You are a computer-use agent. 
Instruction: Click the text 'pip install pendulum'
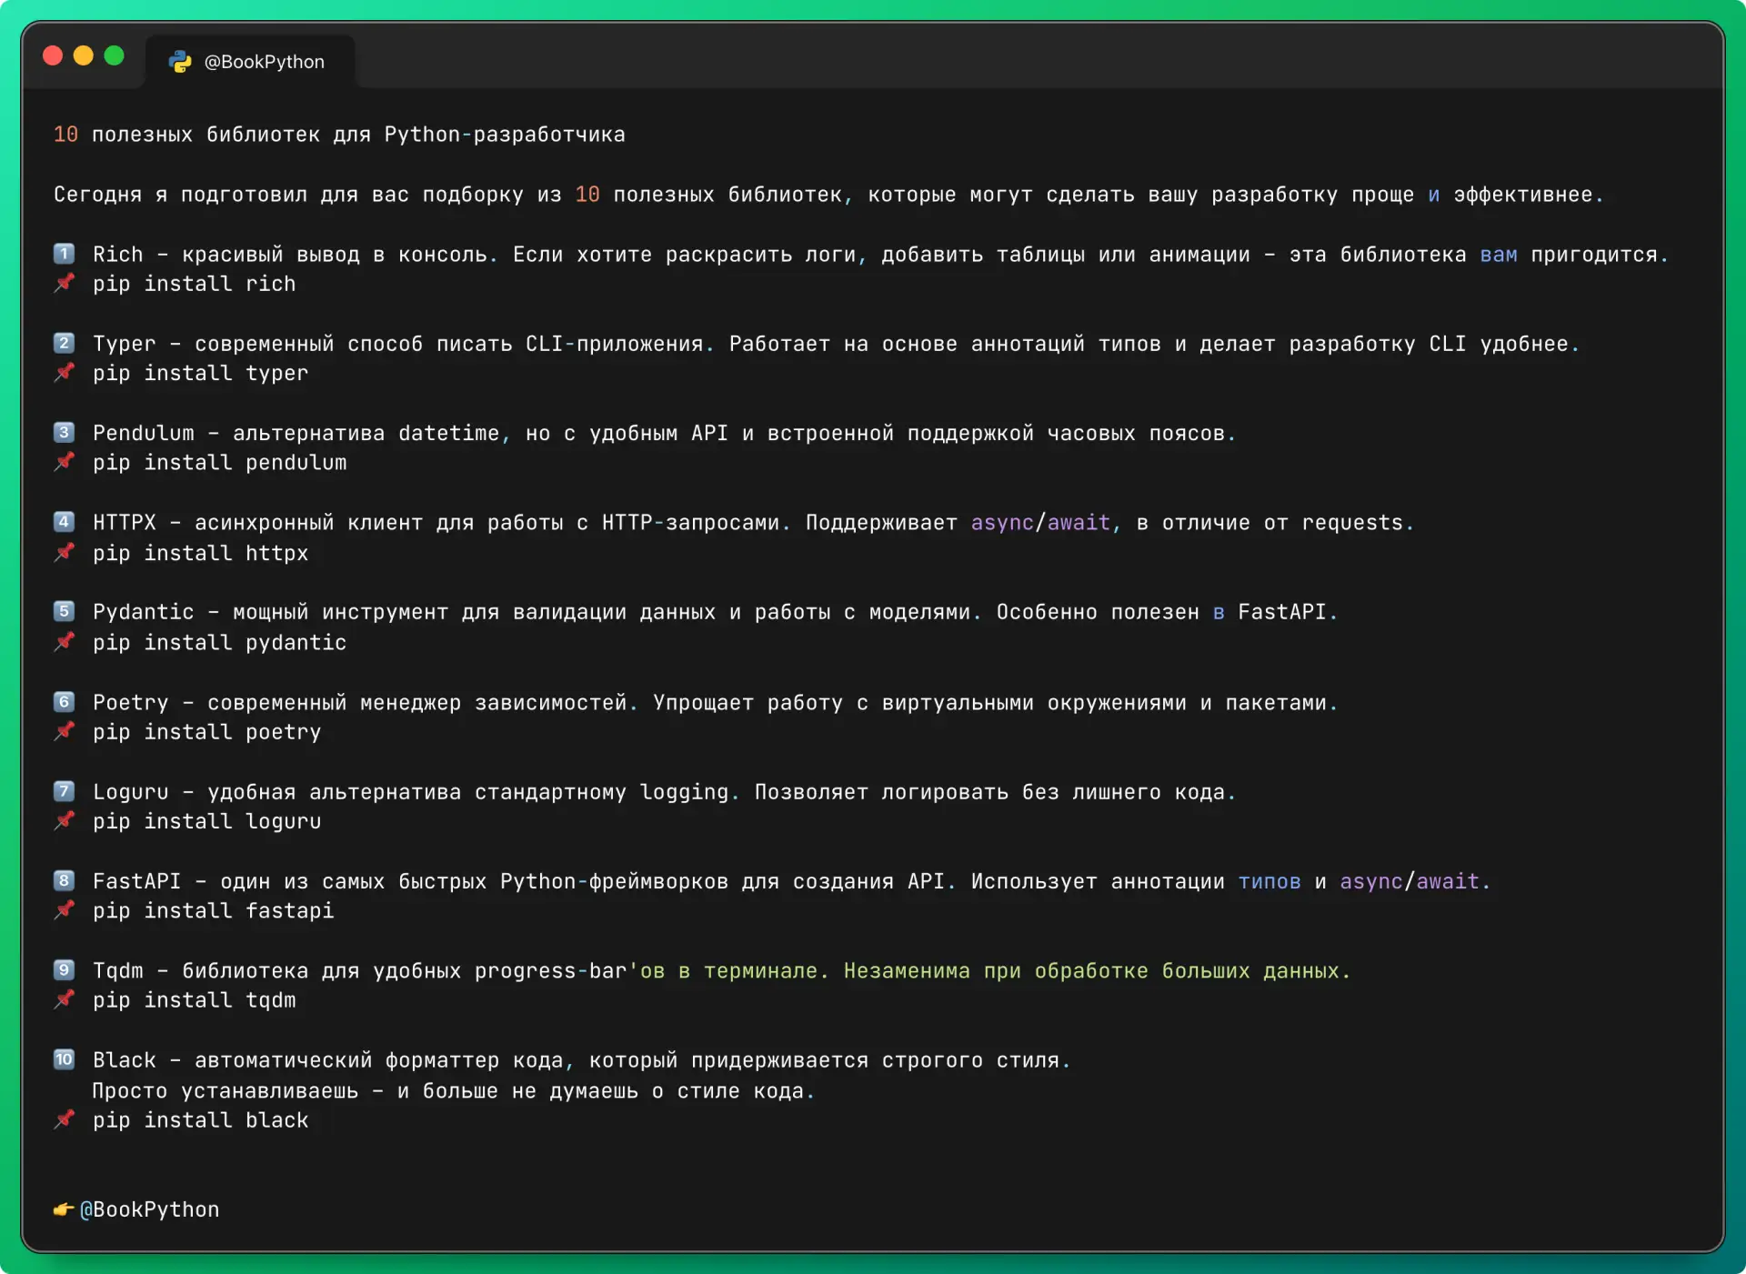pyautogui.click(x=220, y=462)
